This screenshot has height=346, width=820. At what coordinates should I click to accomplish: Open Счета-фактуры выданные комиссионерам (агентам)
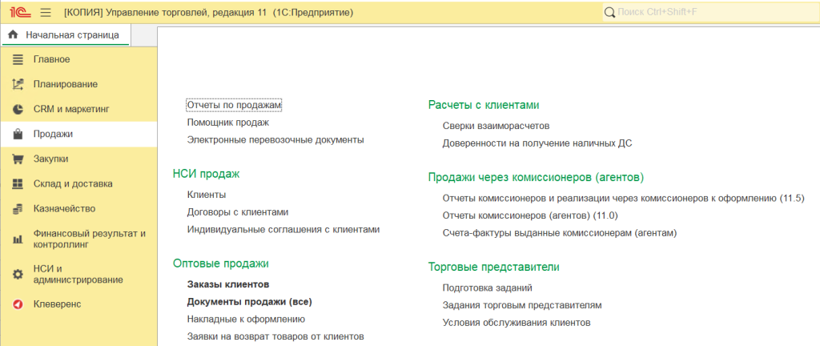pos(560,233)
